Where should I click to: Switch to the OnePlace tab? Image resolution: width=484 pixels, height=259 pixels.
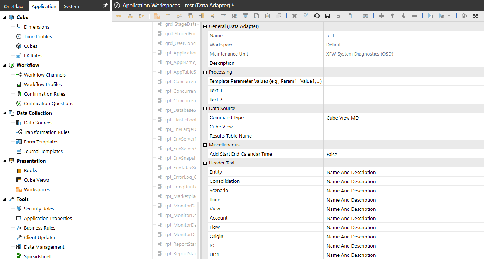pyautogui.click(x=14, y=6)
